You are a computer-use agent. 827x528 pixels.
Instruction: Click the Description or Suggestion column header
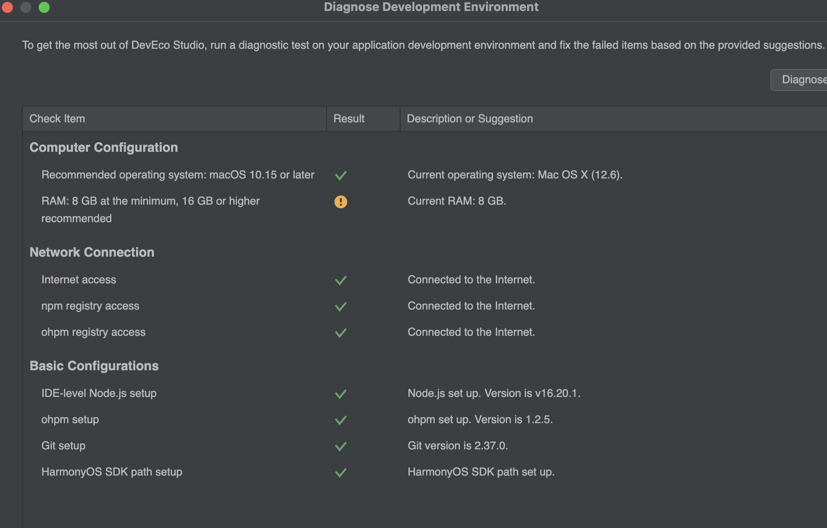pyautogui.click(x=614, y=119)
